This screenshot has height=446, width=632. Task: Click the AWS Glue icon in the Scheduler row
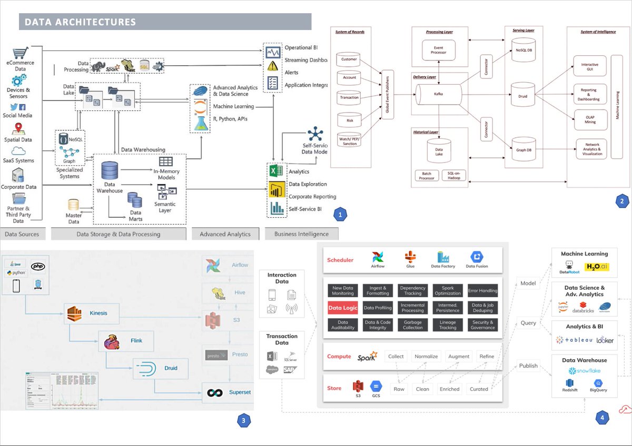[x=410, y=256]
